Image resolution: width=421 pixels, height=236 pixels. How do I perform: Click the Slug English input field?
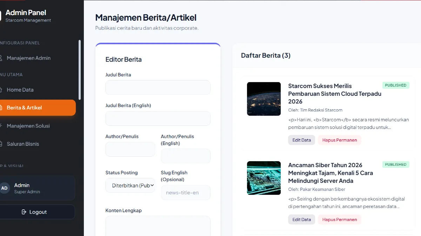[186, 193]
